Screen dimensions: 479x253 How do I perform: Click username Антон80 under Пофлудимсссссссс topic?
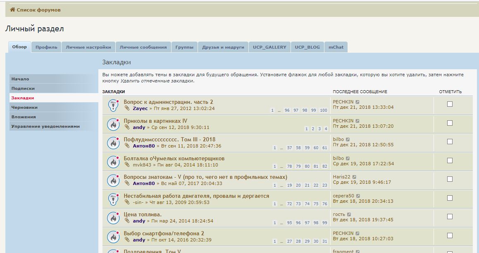point(144,146)
